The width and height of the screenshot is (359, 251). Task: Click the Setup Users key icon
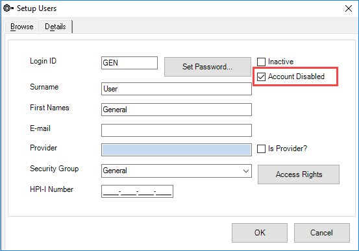[8, 8]
